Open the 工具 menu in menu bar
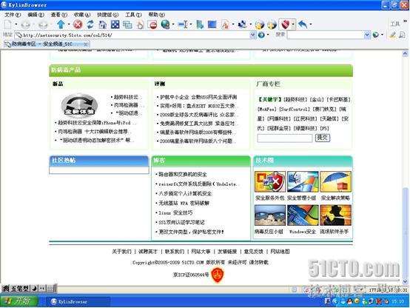 [x=133, y=15]
